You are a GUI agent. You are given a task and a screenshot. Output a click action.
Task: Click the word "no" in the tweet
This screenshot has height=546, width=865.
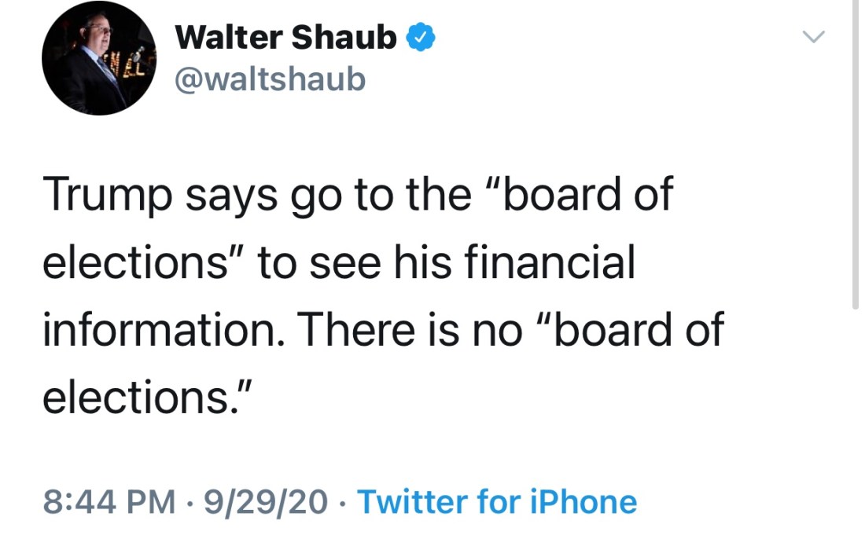495,329
